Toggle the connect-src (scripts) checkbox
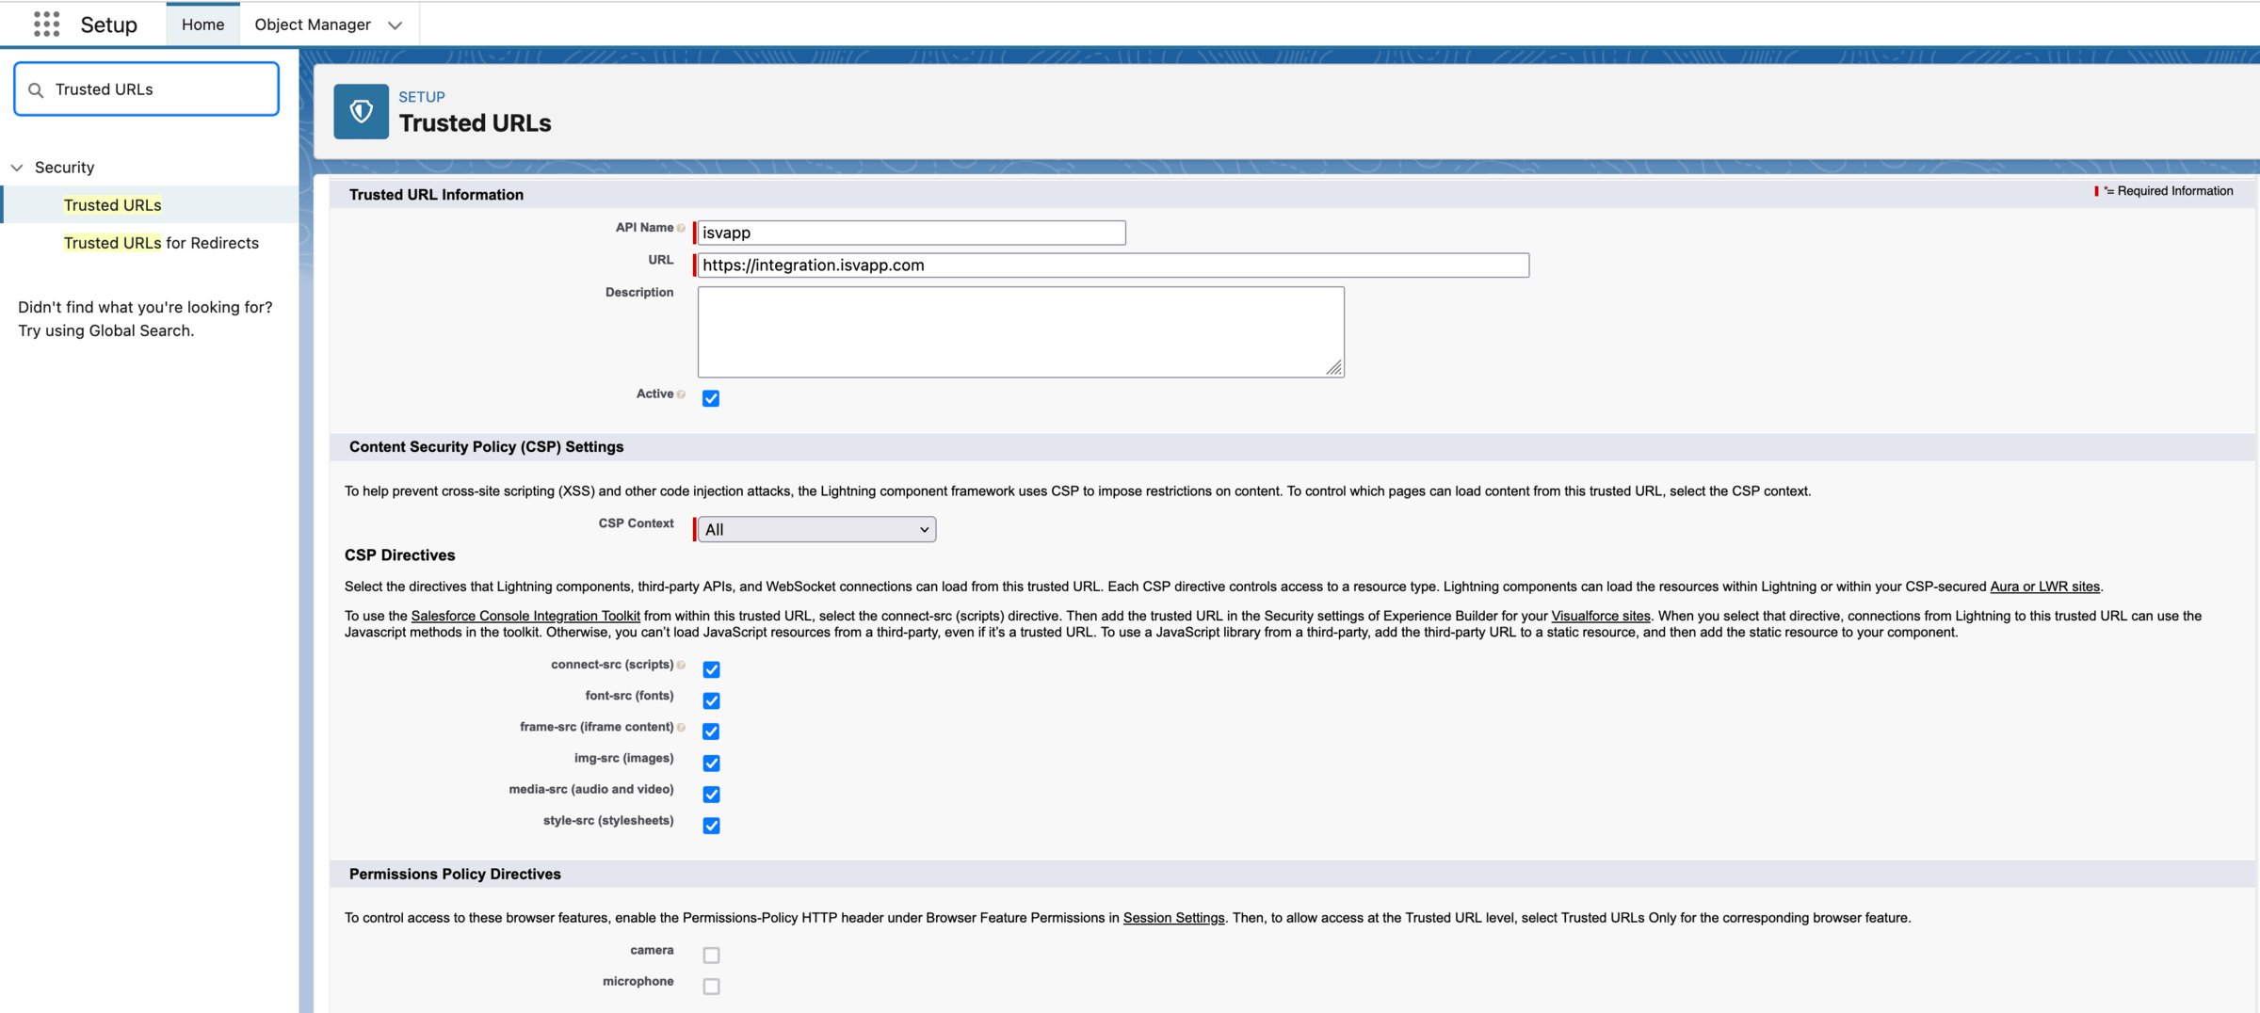 point(711,669)
